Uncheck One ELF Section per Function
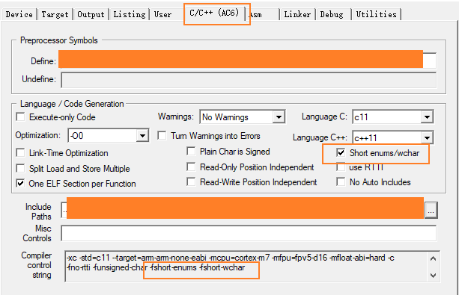The height and width of the screenshot is (295, 459). click(20, 184)
